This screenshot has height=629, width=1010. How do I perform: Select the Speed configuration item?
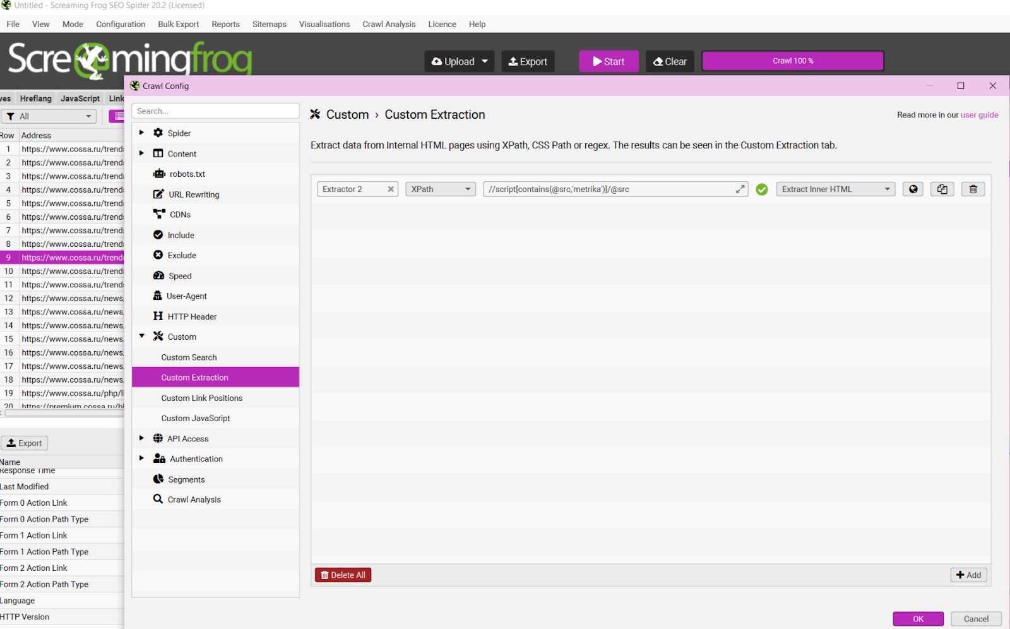(x=180, y=276)
